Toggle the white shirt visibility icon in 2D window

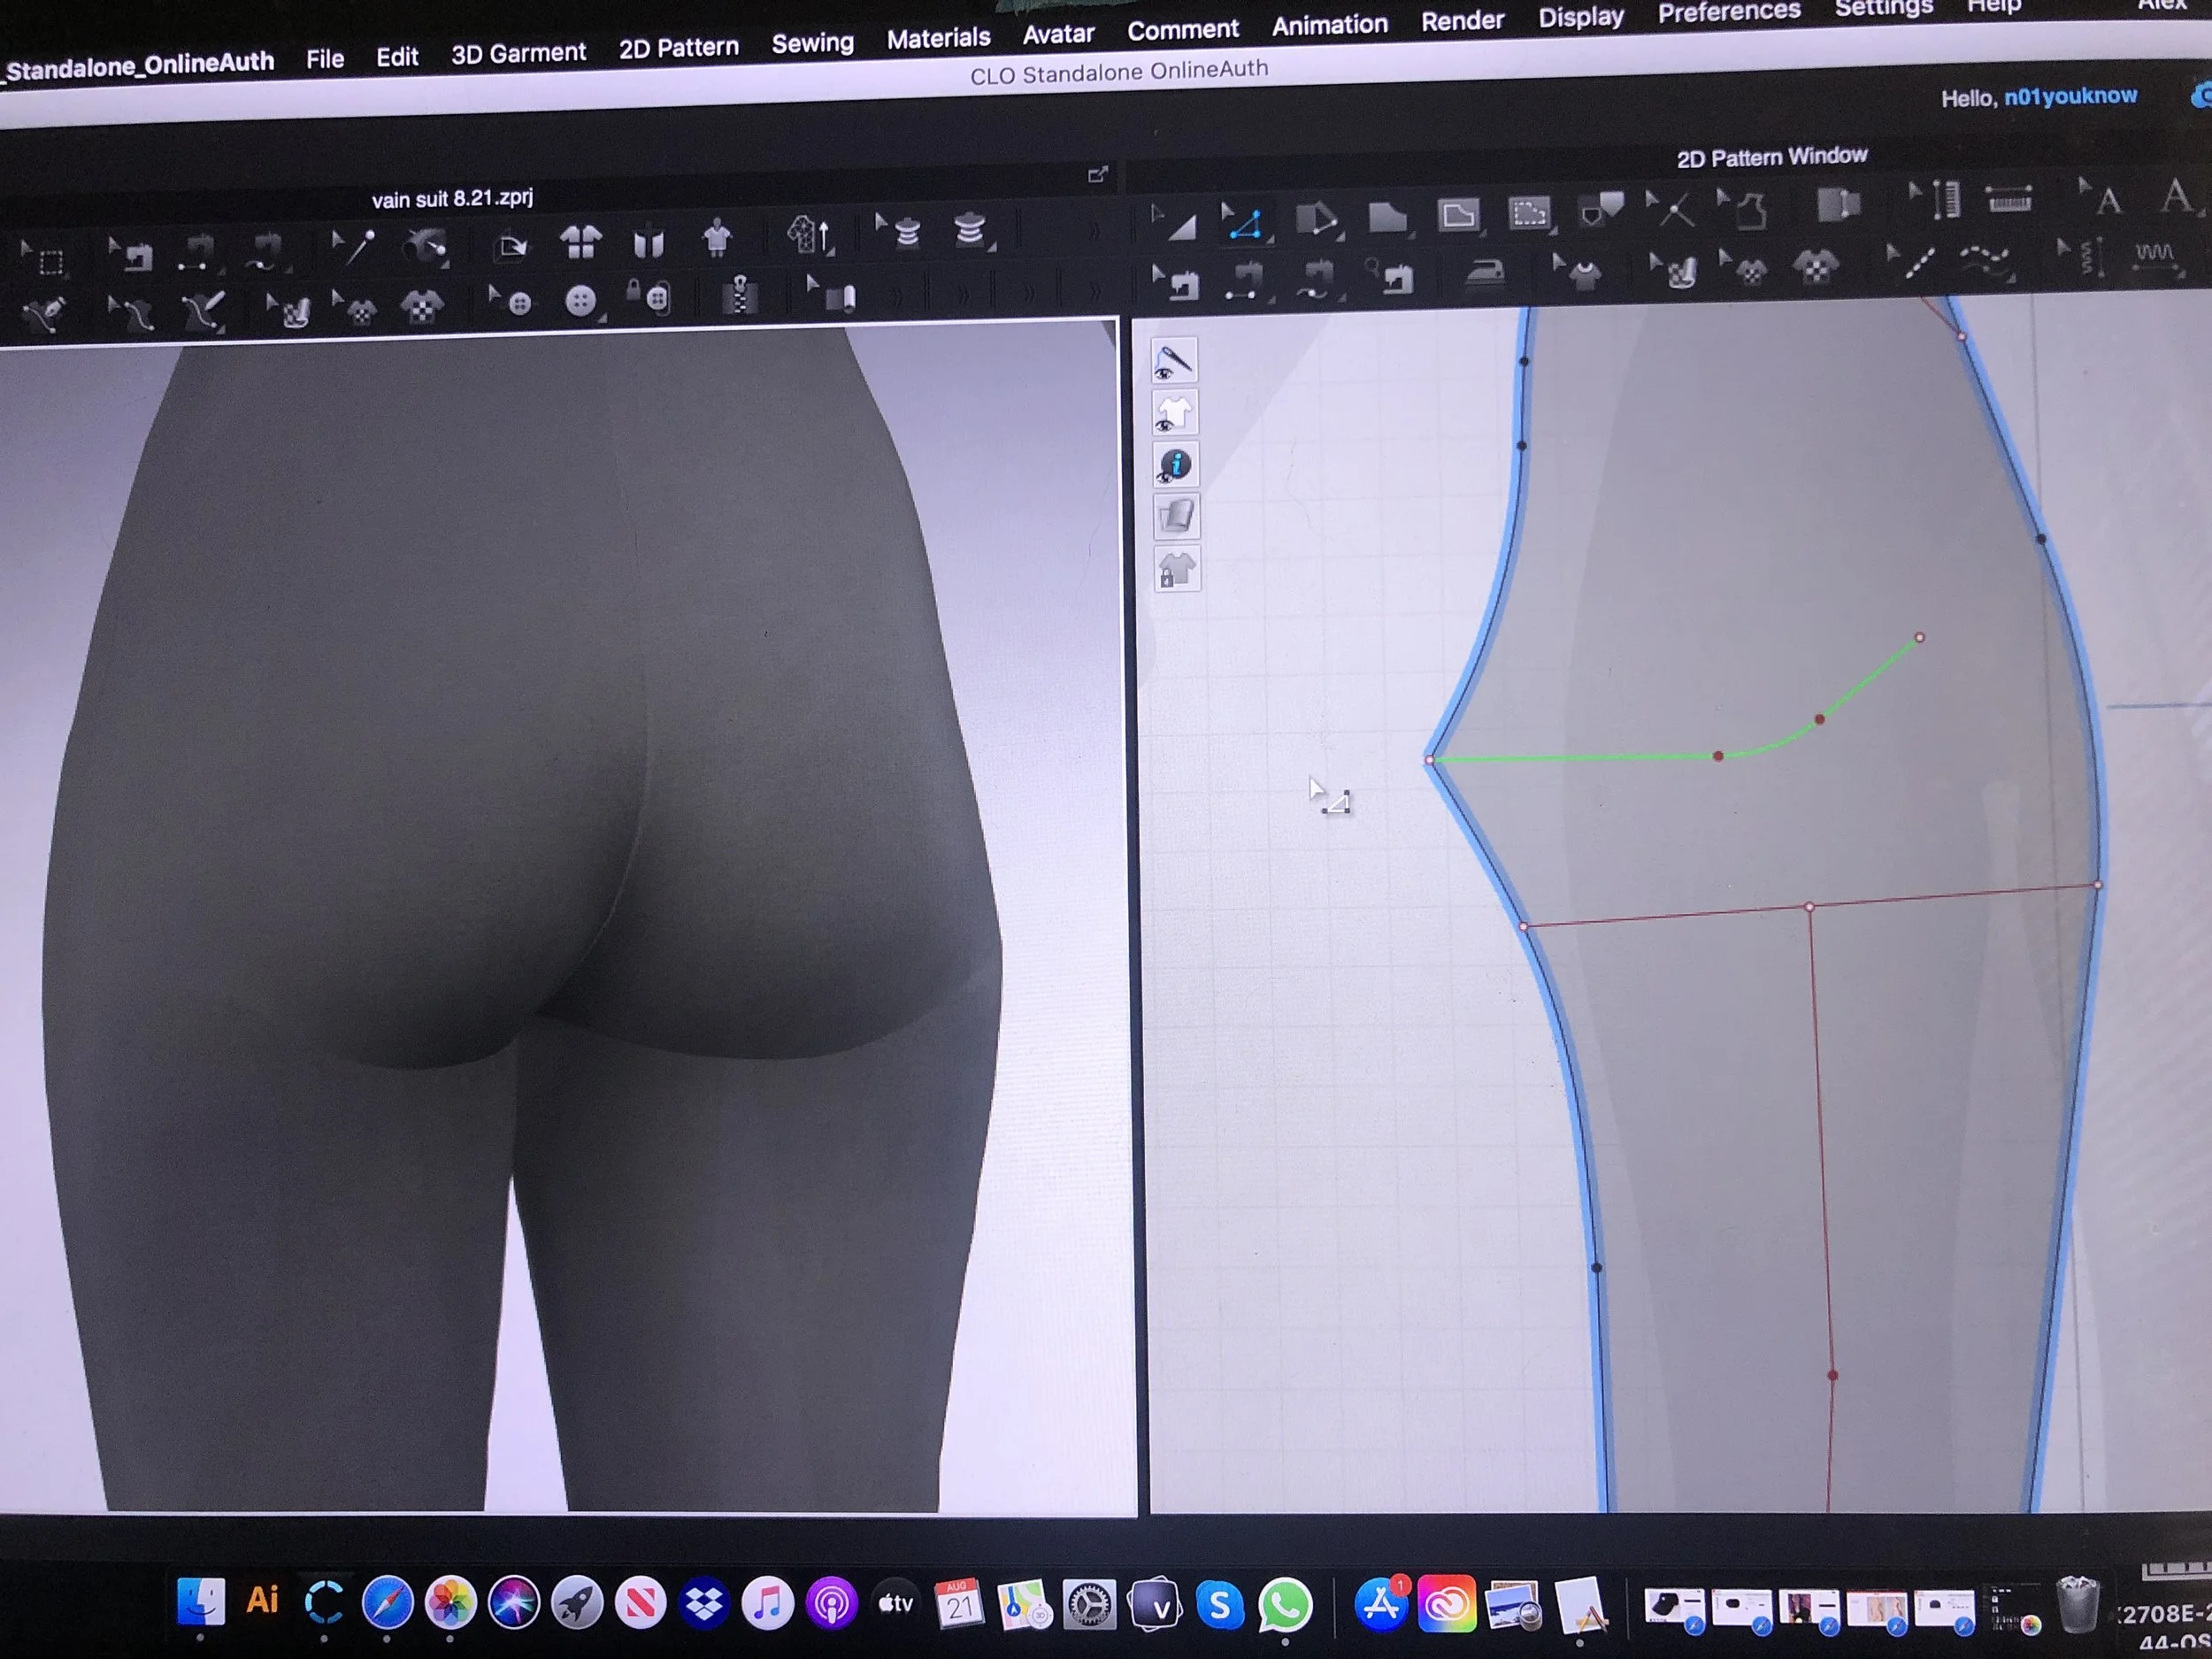tap(1174, 413)
